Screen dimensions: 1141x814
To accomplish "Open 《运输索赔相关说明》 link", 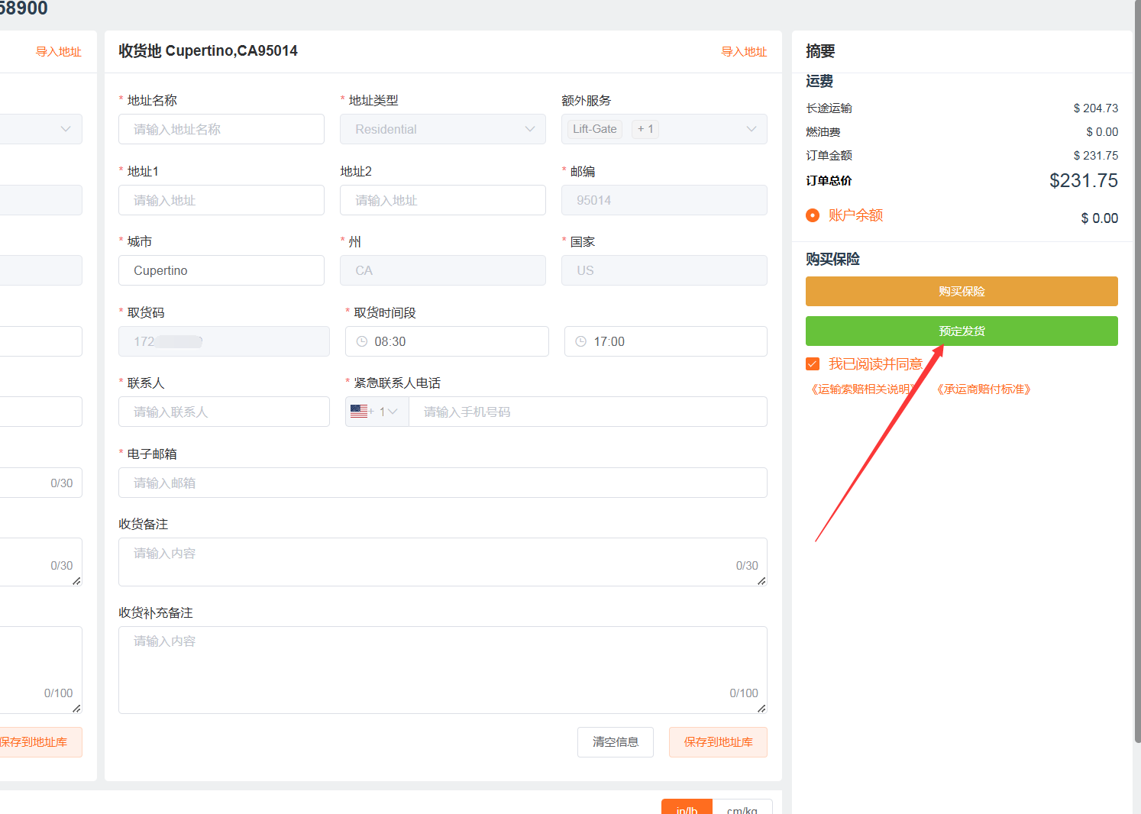I will click(x=863, y=389).
